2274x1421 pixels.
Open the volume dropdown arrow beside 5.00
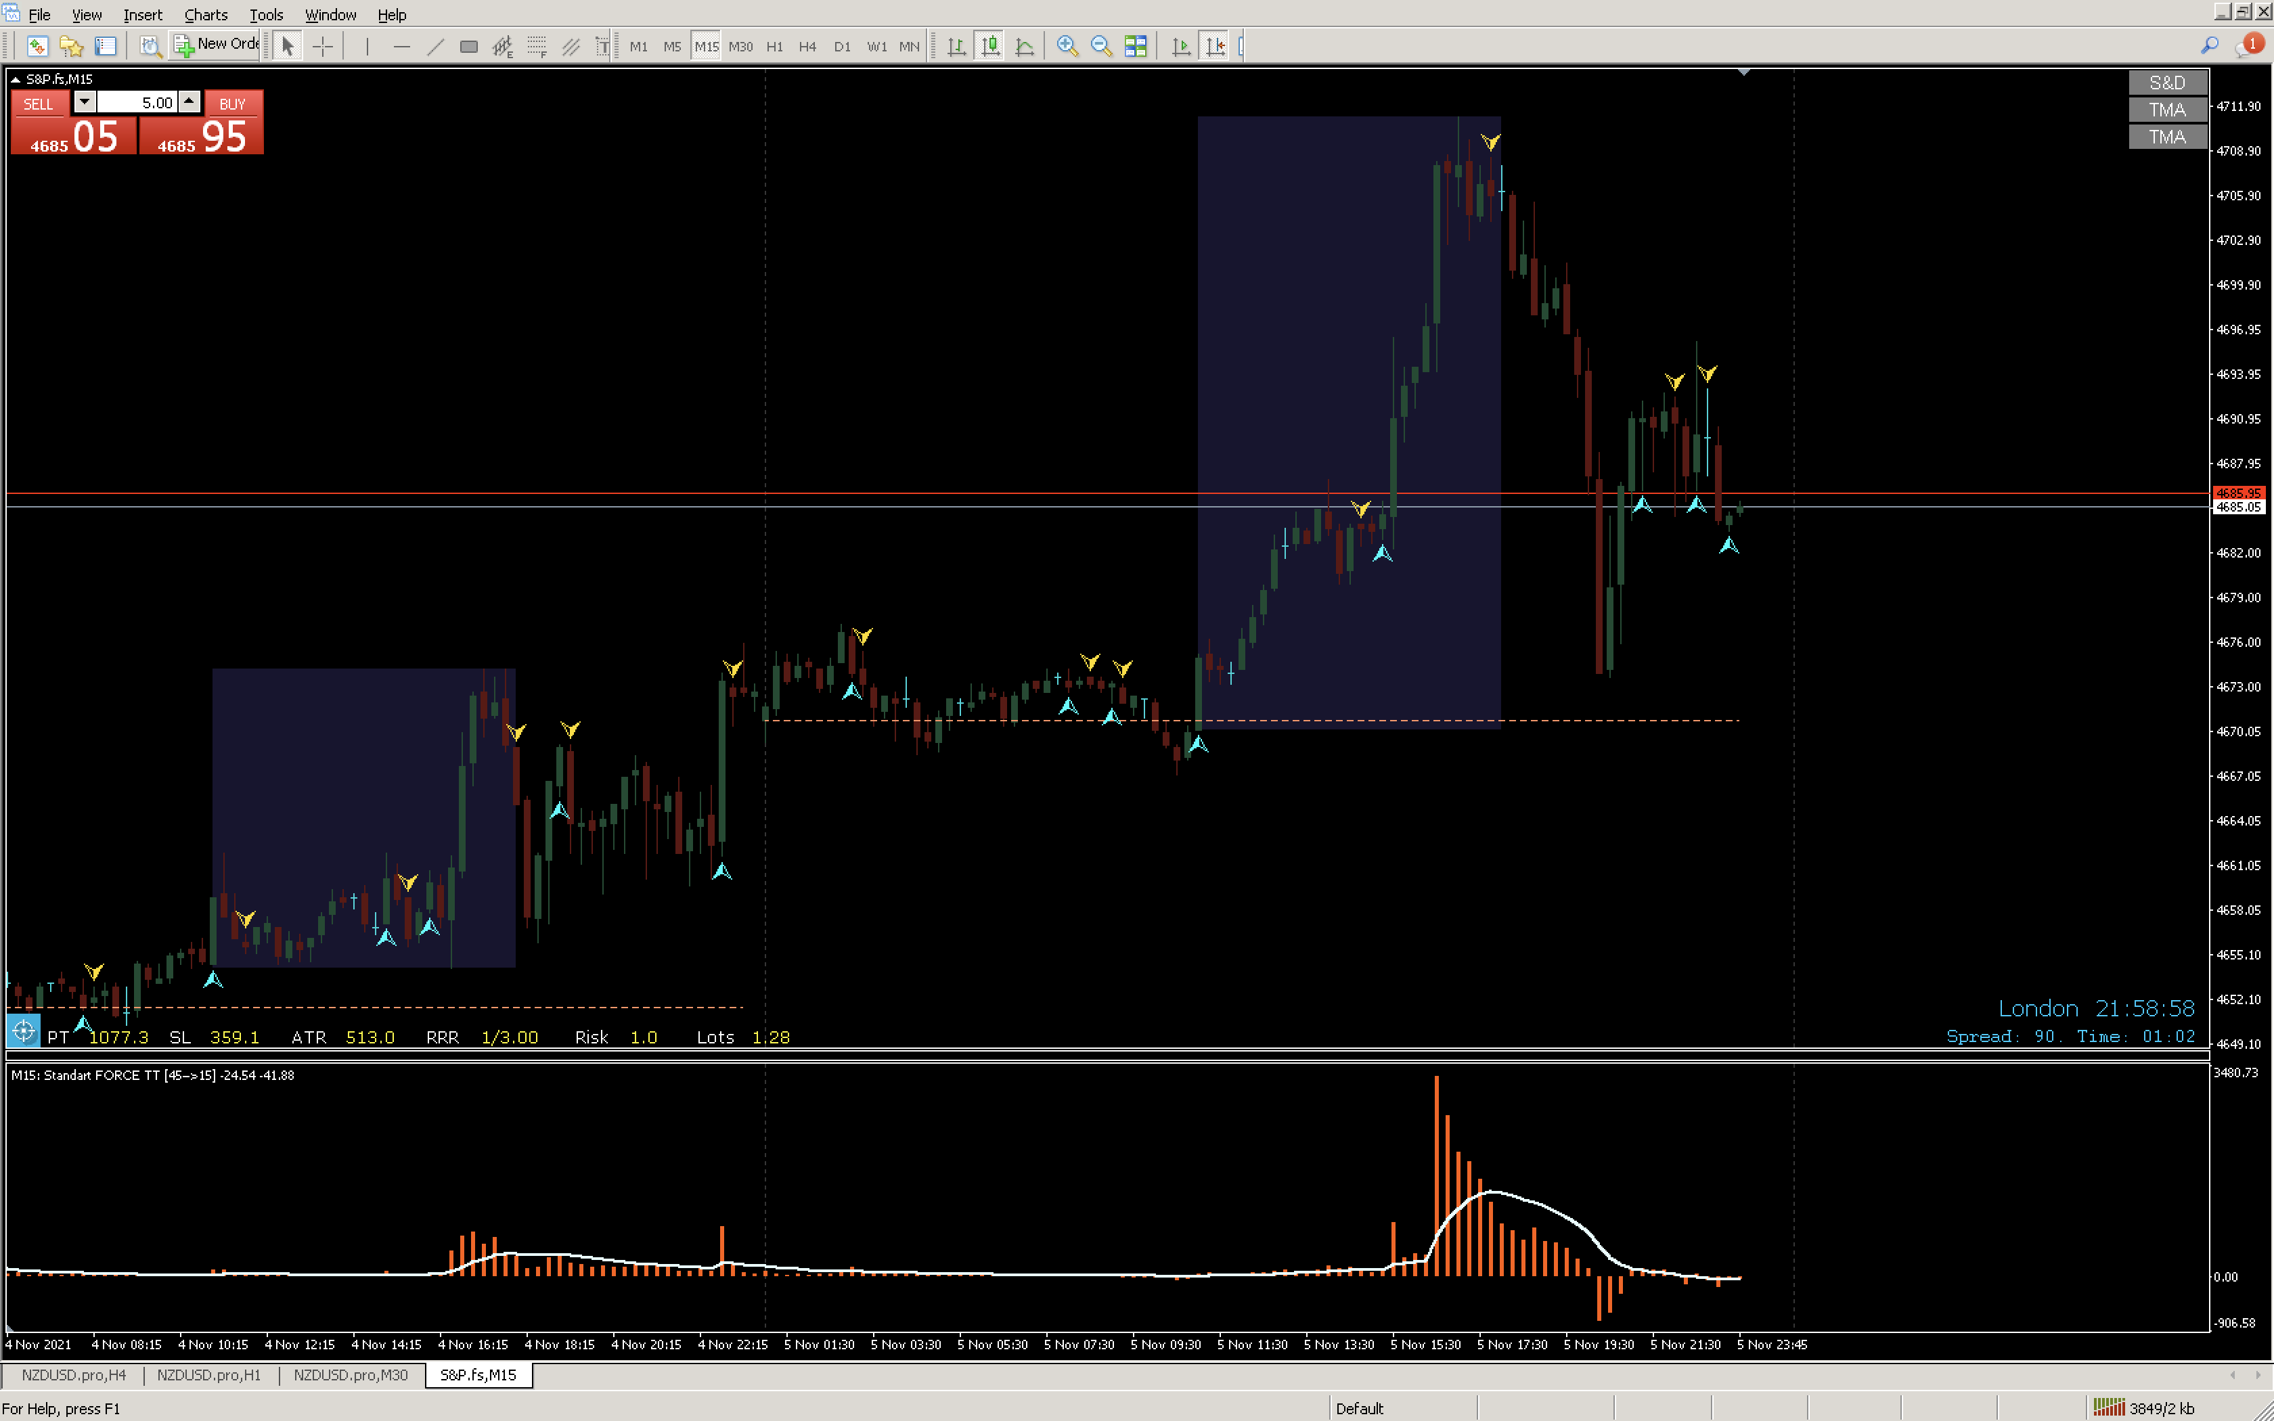pos(85,101)
